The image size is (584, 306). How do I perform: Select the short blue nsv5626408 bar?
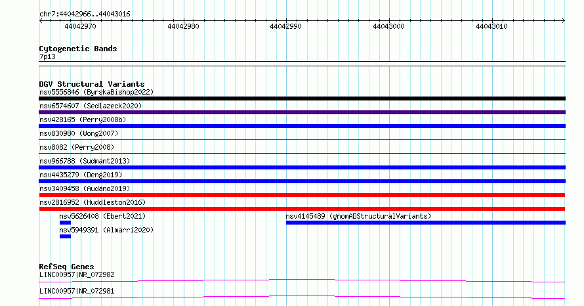(x=65, y=223)
